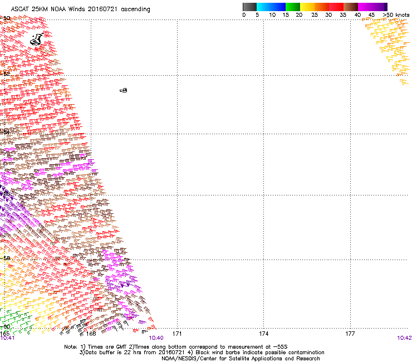Select the "35" legend scale label
This screenshot has width=412, height=362.
(343, 15)
